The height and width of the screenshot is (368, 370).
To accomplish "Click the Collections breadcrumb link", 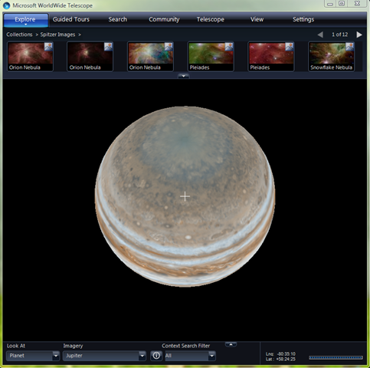I will tap(19, 34).
